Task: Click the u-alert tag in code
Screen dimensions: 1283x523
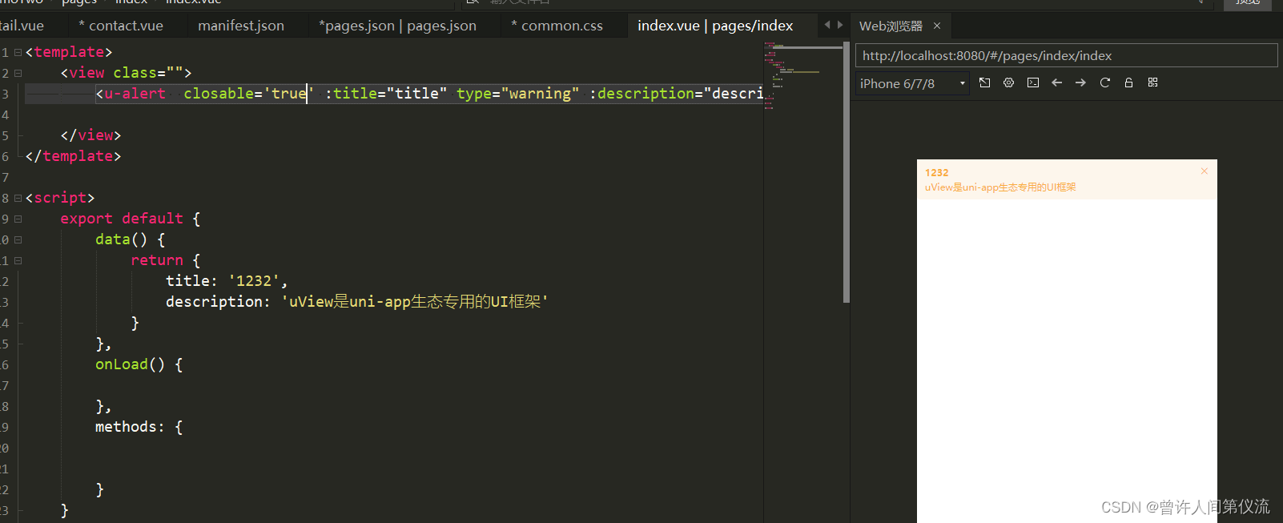Action: click(135, 94)
